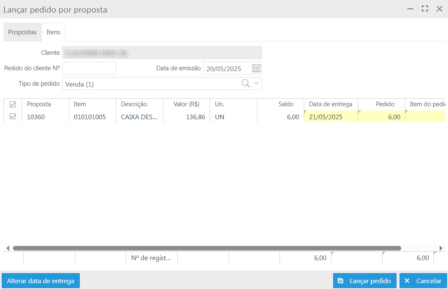Open the Tipo de pedido combo box showing Venda (1)
Viewport: 448px width, 289px height.
pos(150,84)
